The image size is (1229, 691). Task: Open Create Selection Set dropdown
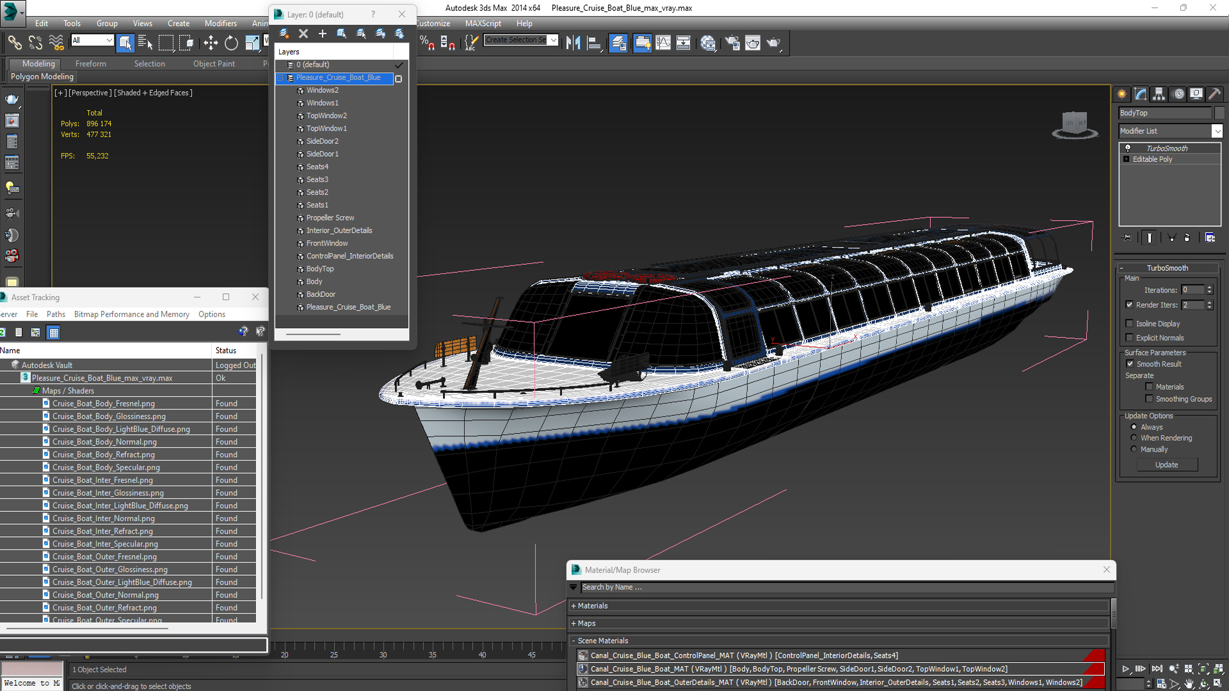553,40
